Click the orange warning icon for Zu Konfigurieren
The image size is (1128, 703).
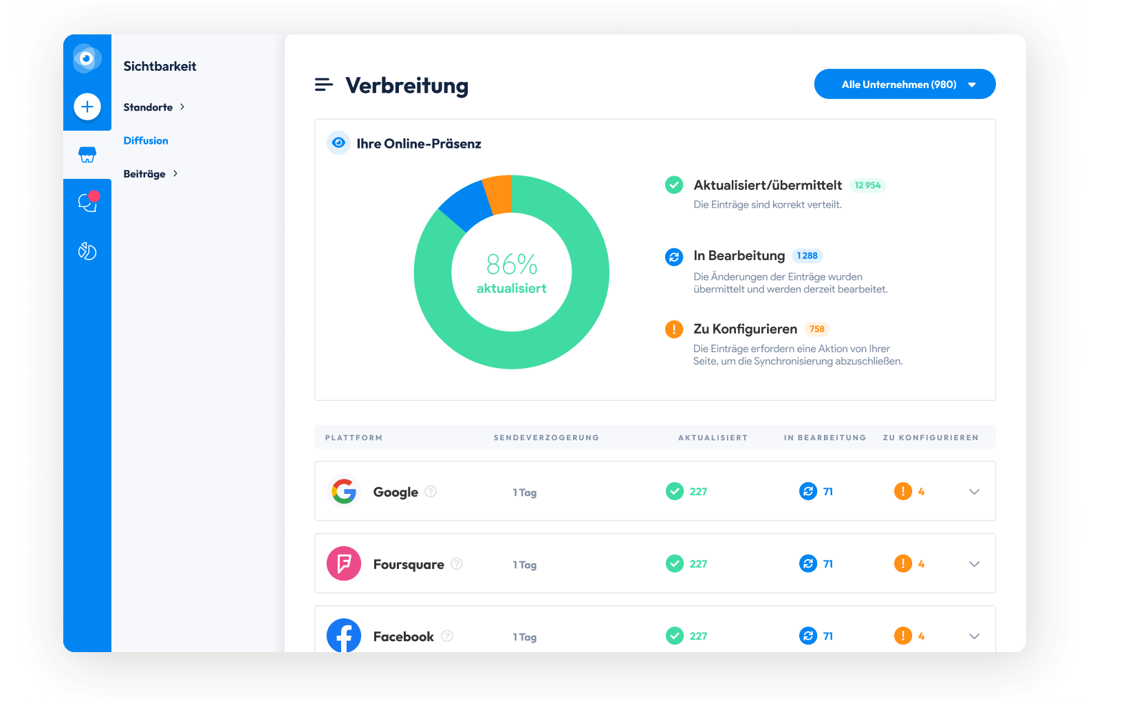click(x=674, y=329)
